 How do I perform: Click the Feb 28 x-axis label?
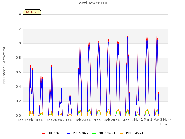click(129, 120)
